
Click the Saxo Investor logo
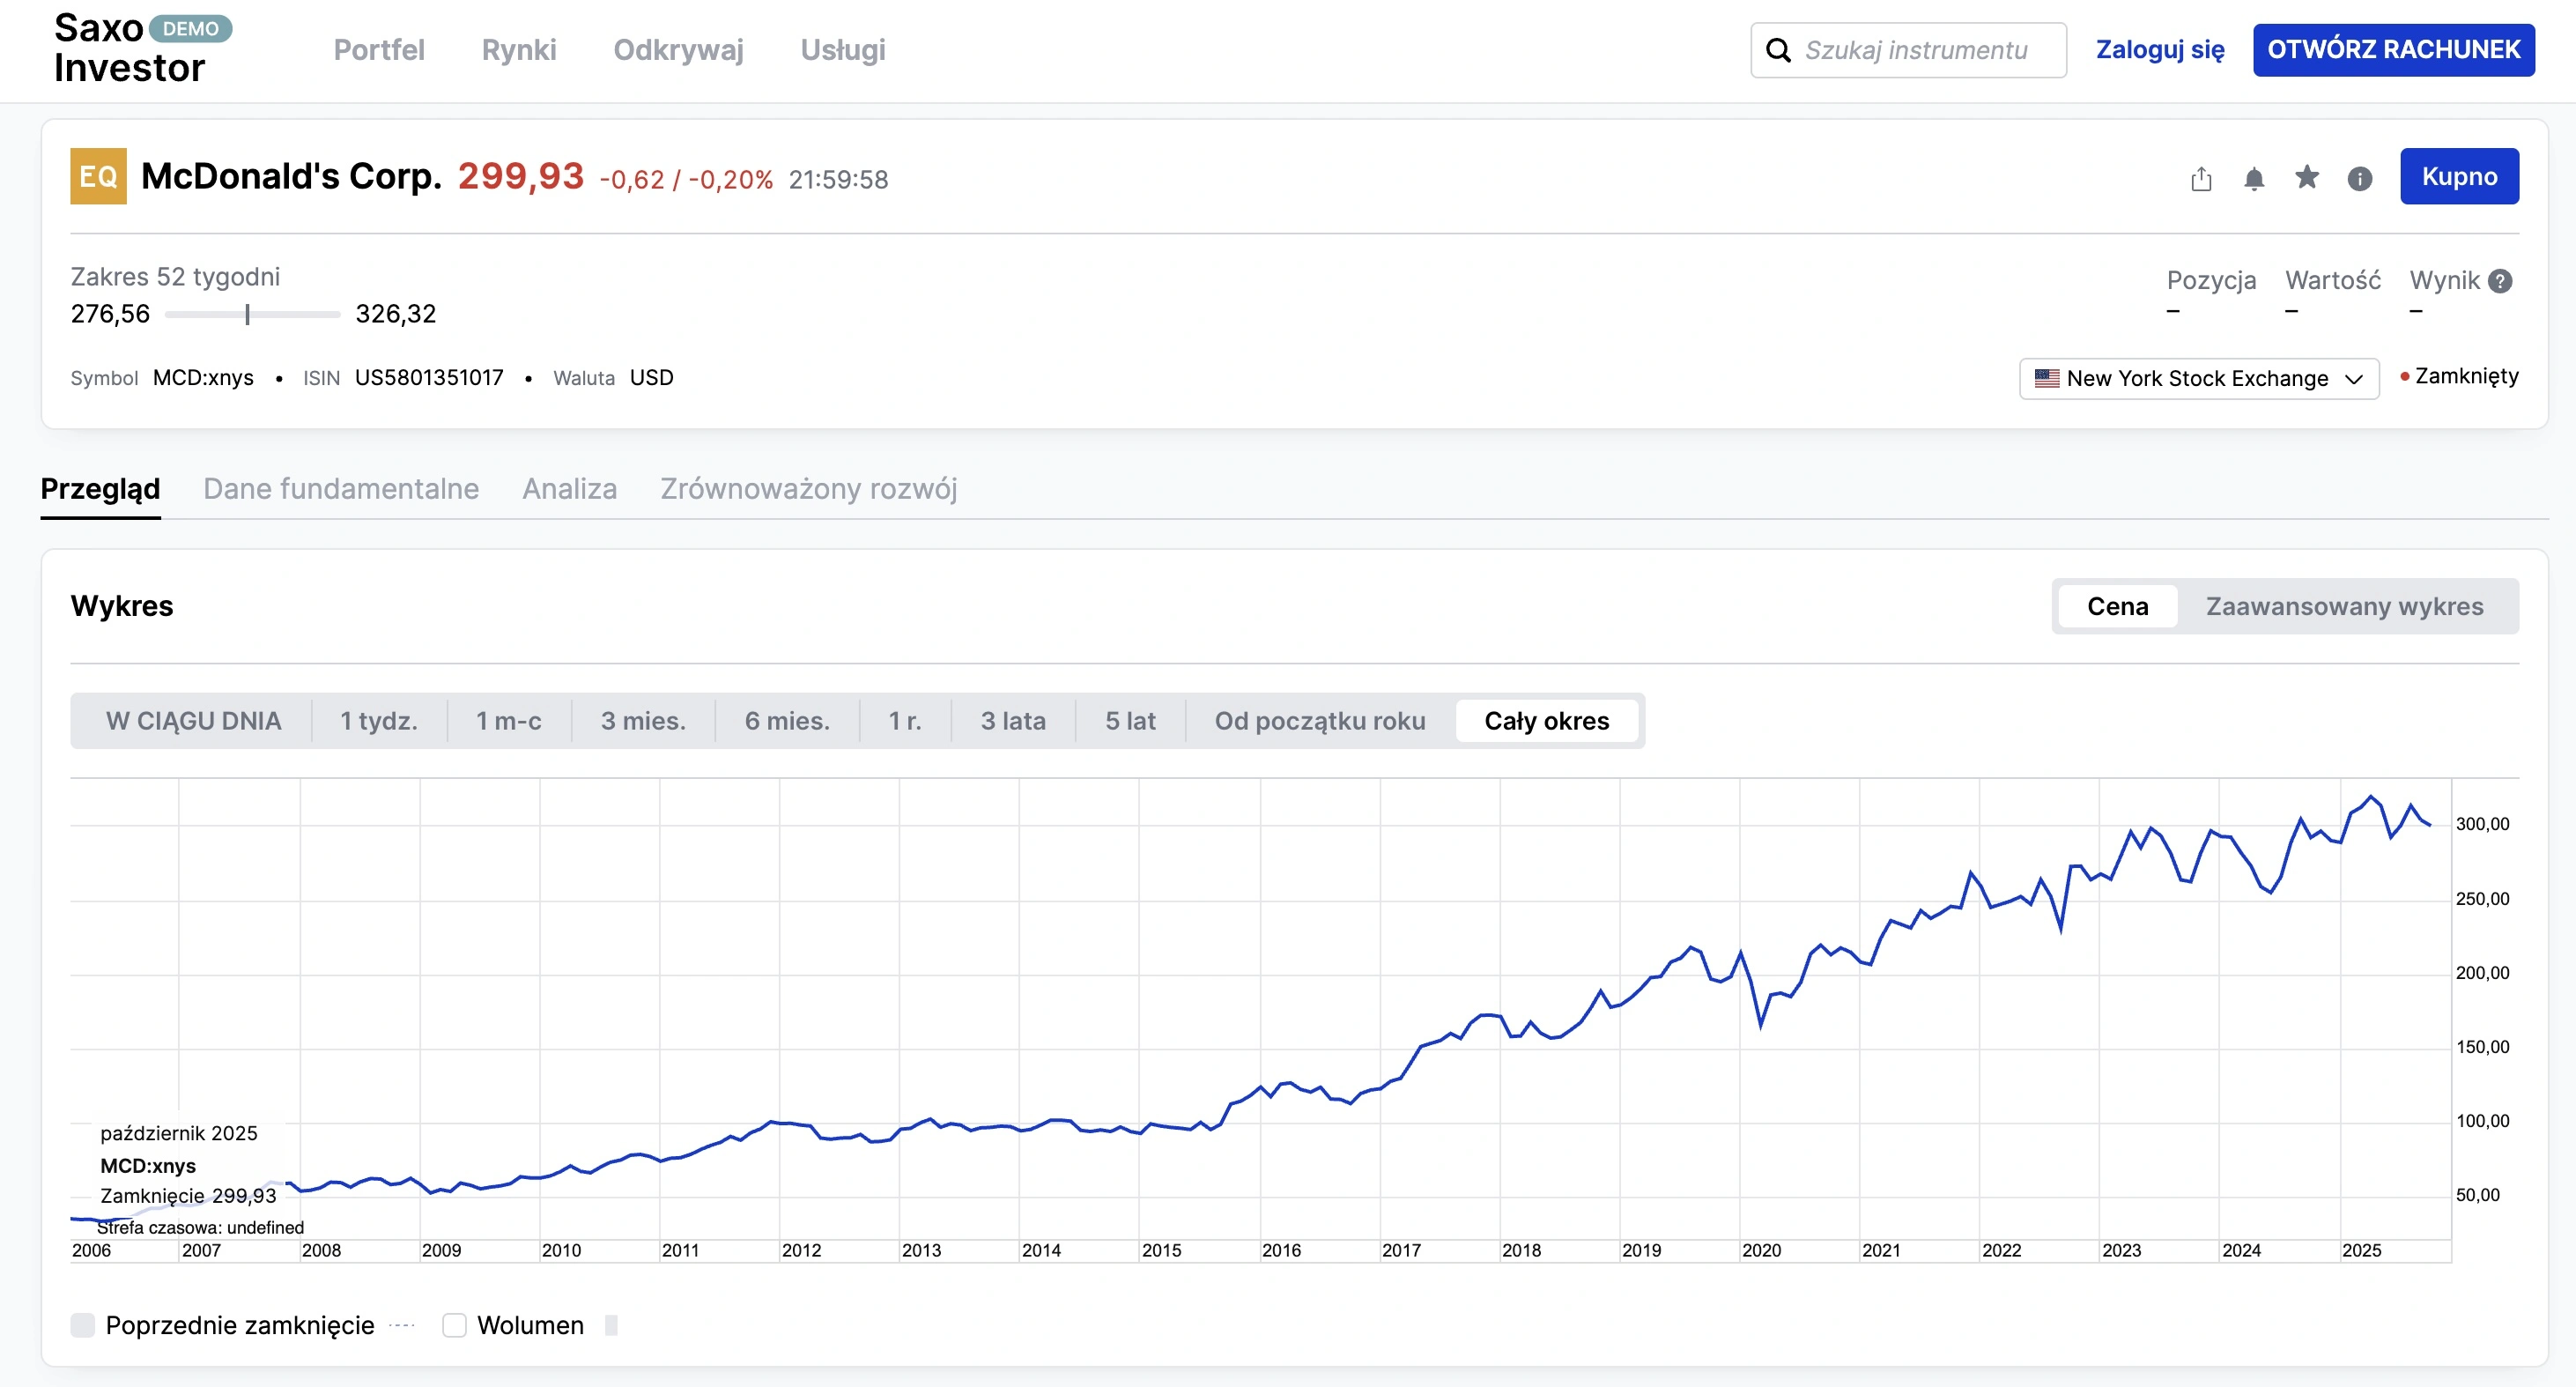point(130,48)
